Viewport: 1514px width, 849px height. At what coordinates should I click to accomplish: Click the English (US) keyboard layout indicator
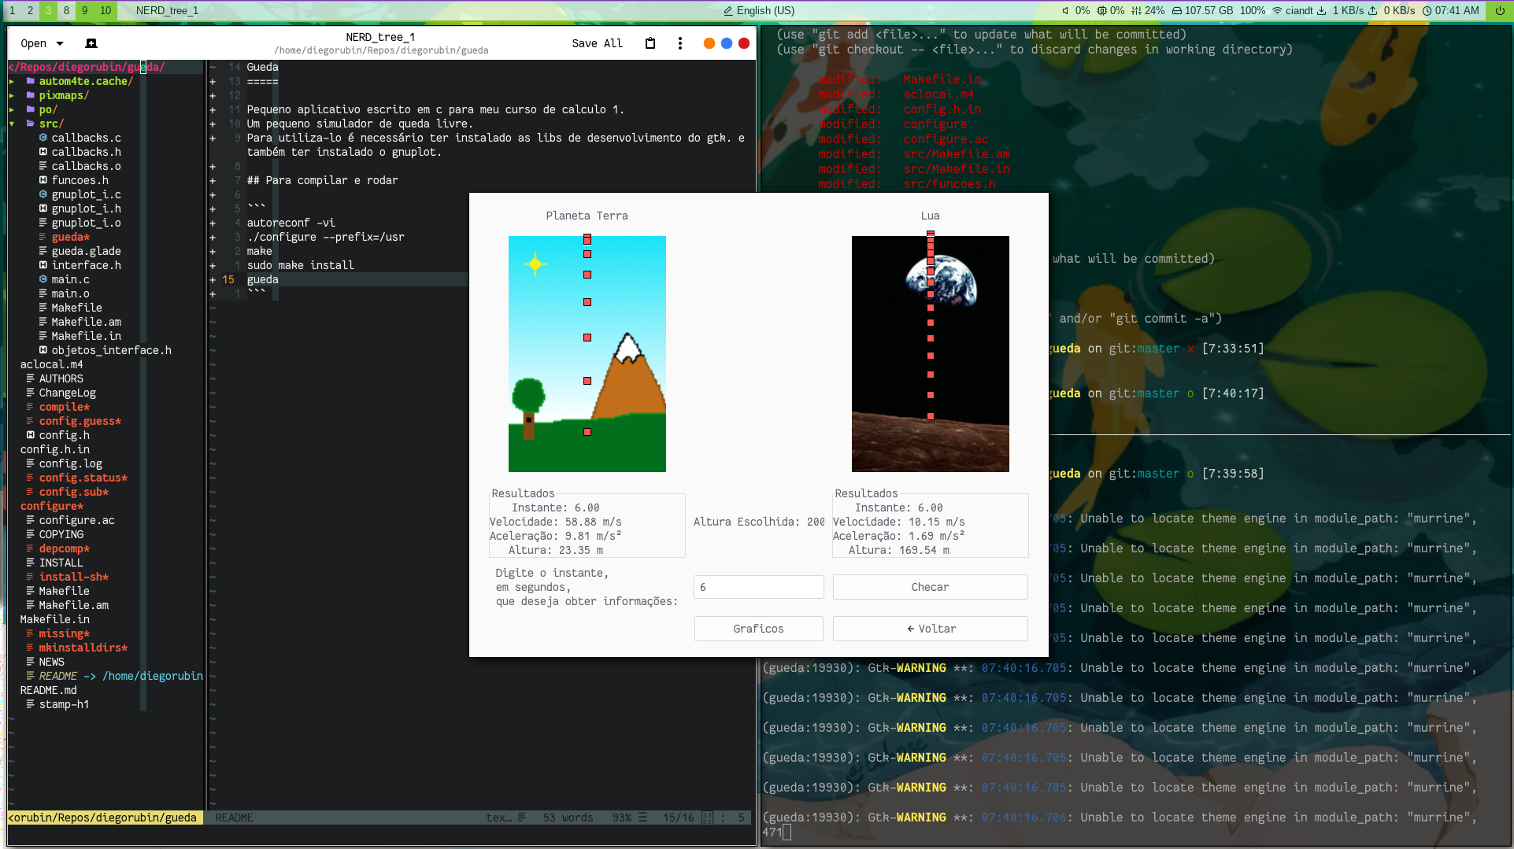pyautogui.click(x=759, y=10)
